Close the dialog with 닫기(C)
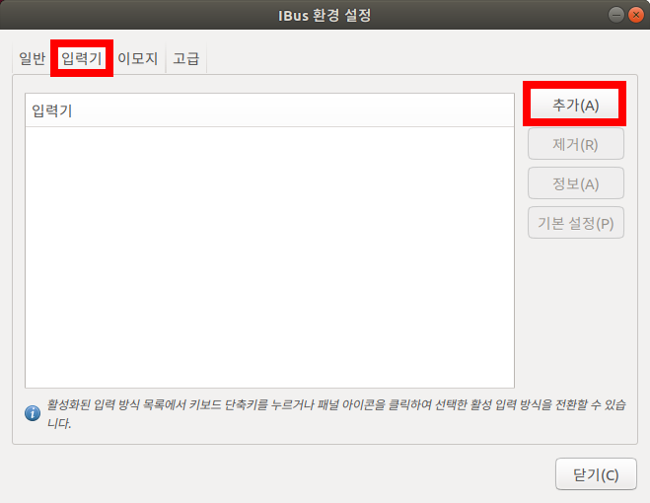 (596, 474)
